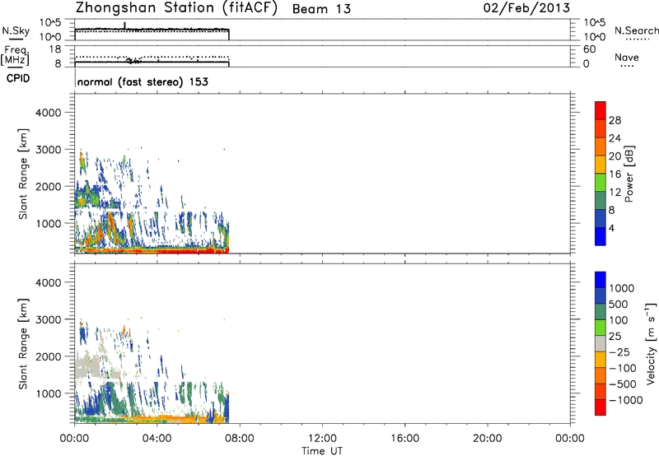This screenshot has height=456, width=659.
Task: Click the yellow segment of the Power color bar
Action: (x=601, y=164)
